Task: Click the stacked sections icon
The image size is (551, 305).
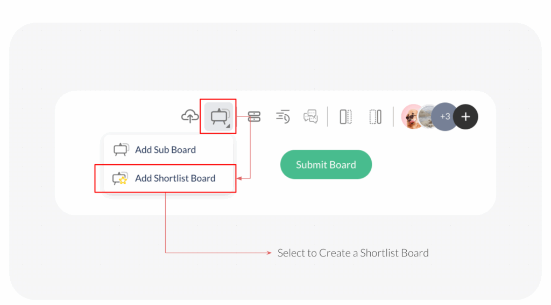Action: 254,116
